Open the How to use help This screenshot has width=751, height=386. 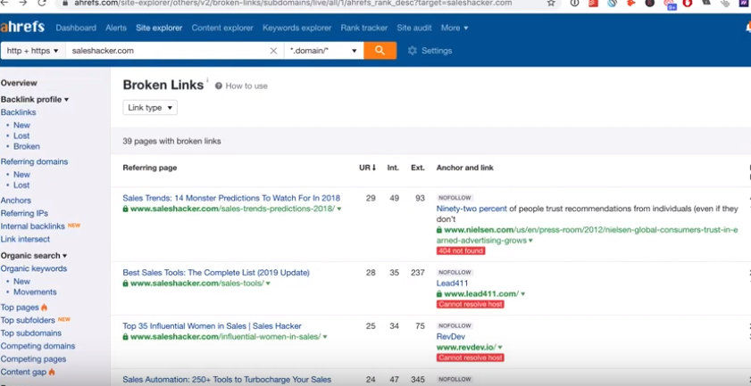[x=241, y=86]
